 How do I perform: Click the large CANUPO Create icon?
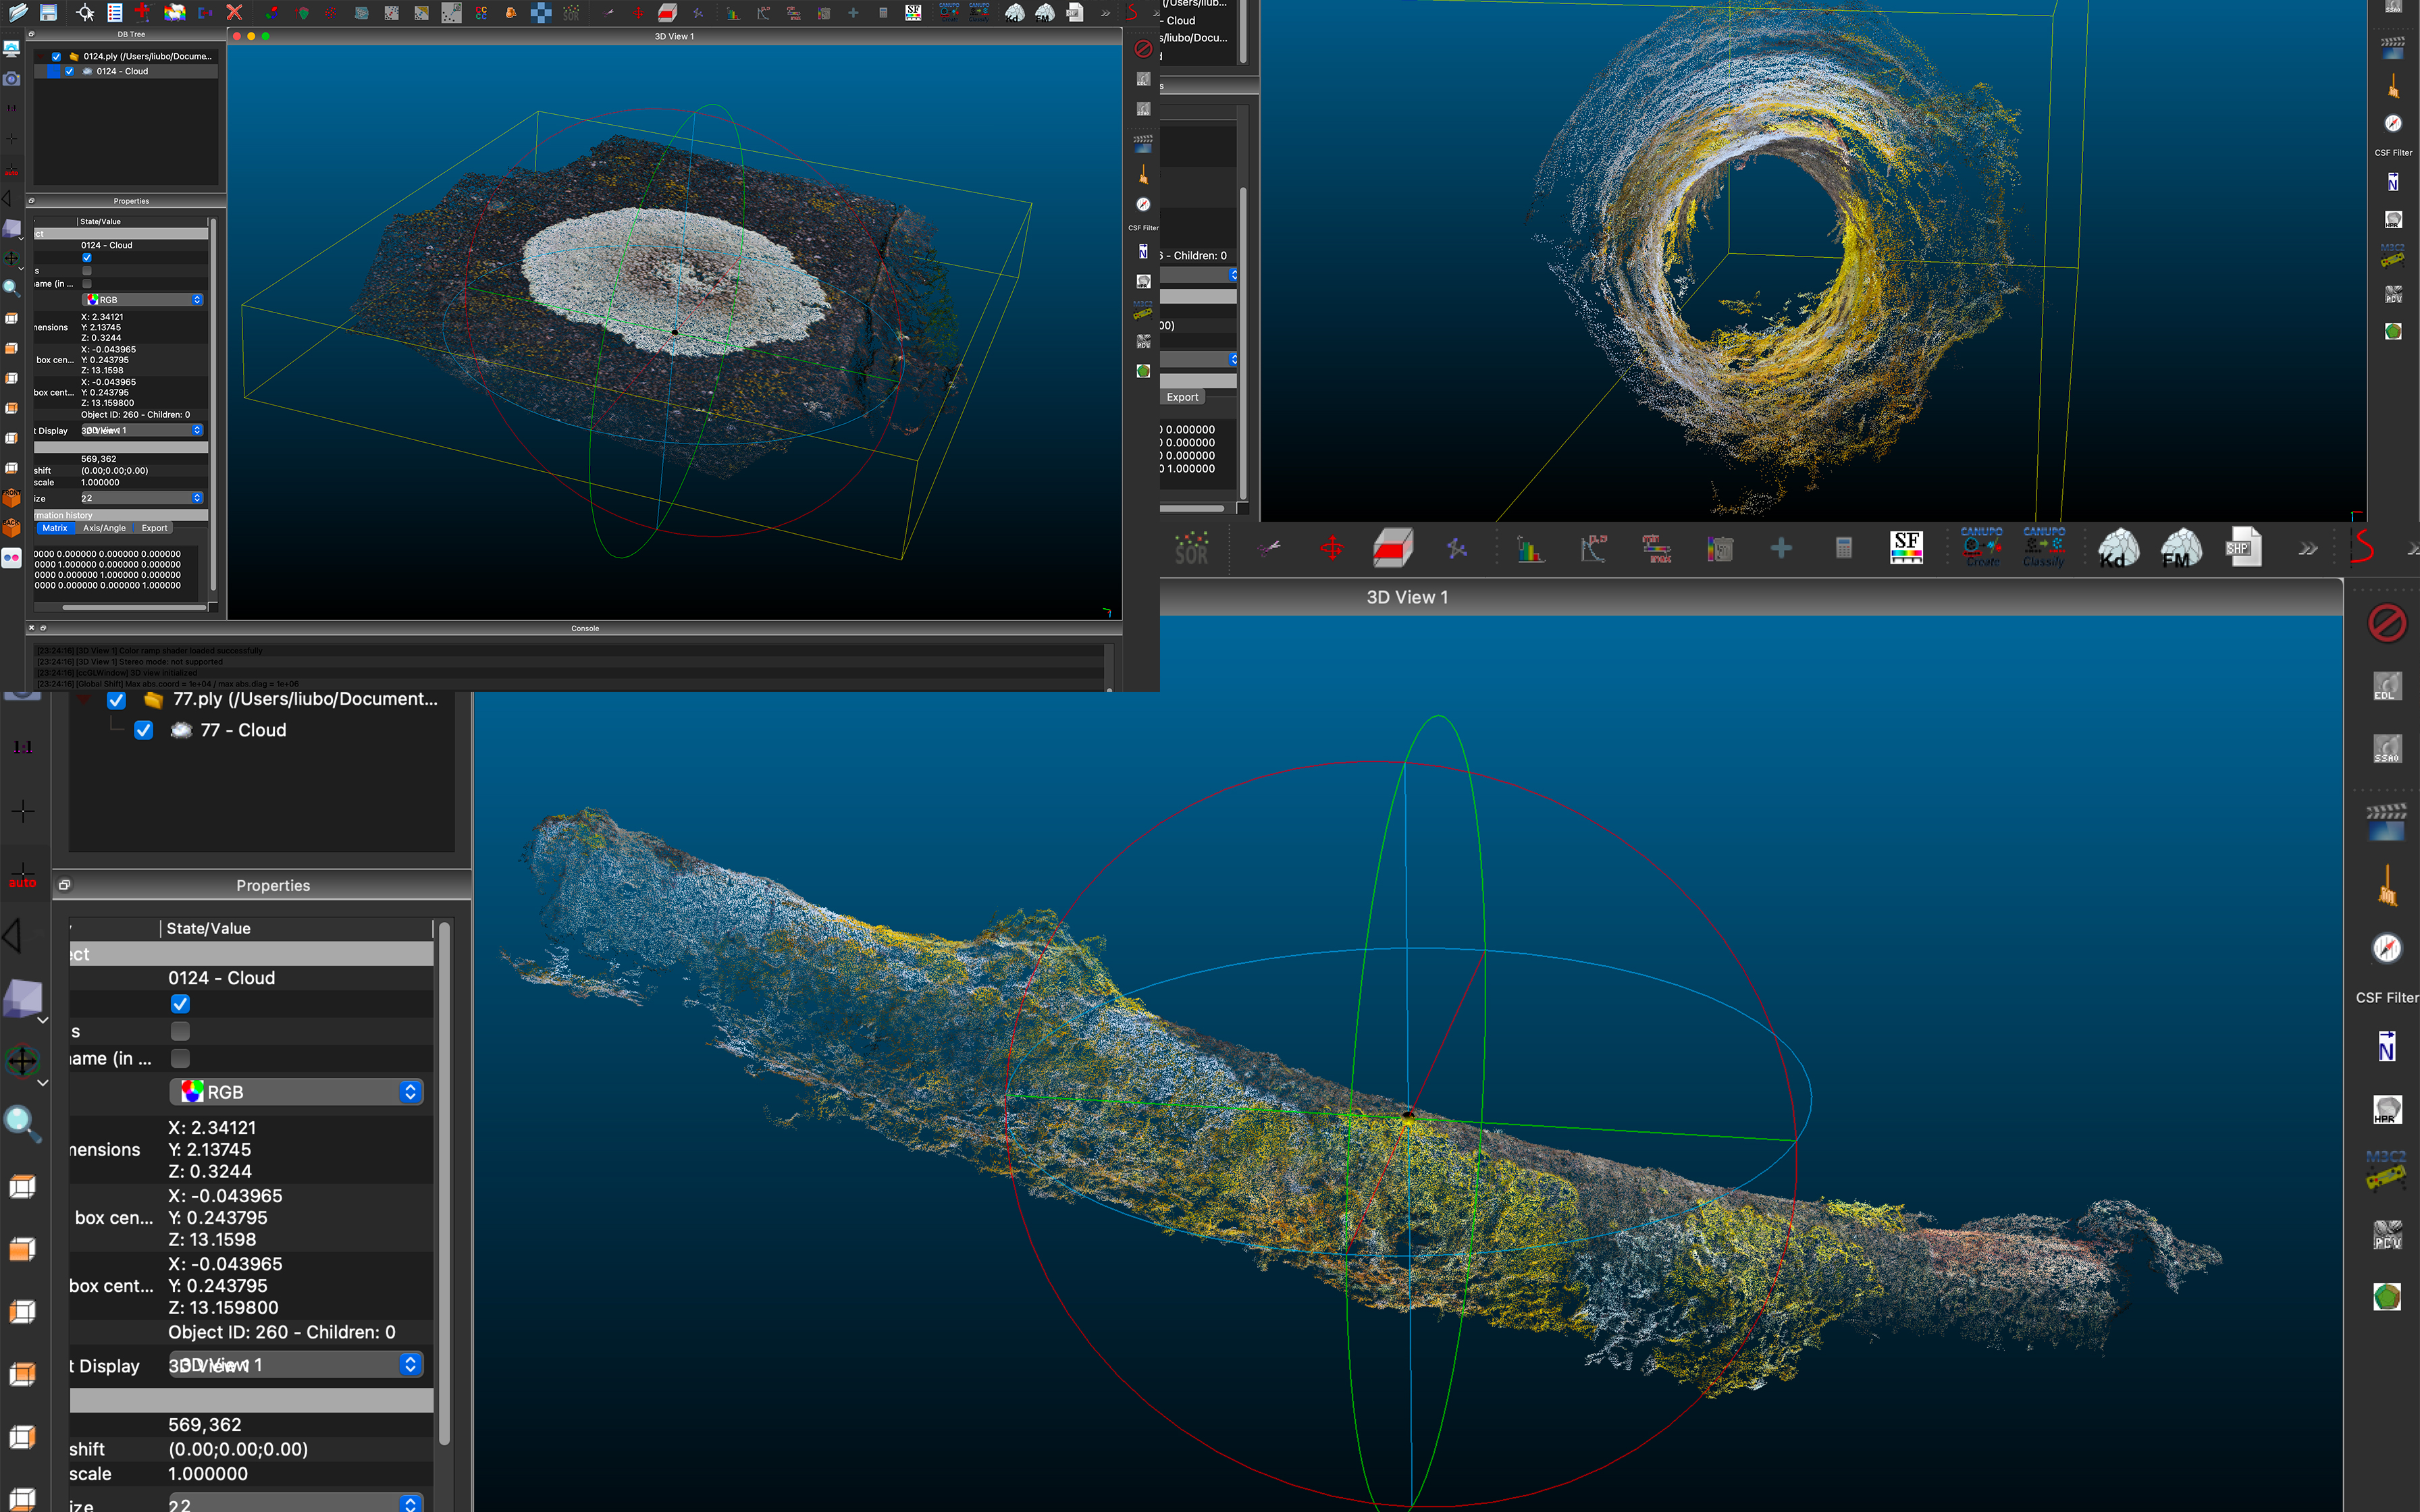[1981, 547]
